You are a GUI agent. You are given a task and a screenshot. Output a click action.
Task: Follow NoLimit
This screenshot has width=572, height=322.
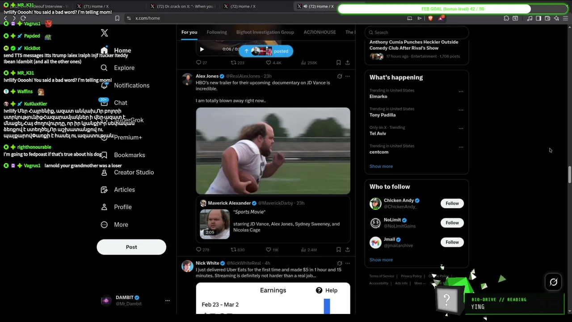point(452,223)
